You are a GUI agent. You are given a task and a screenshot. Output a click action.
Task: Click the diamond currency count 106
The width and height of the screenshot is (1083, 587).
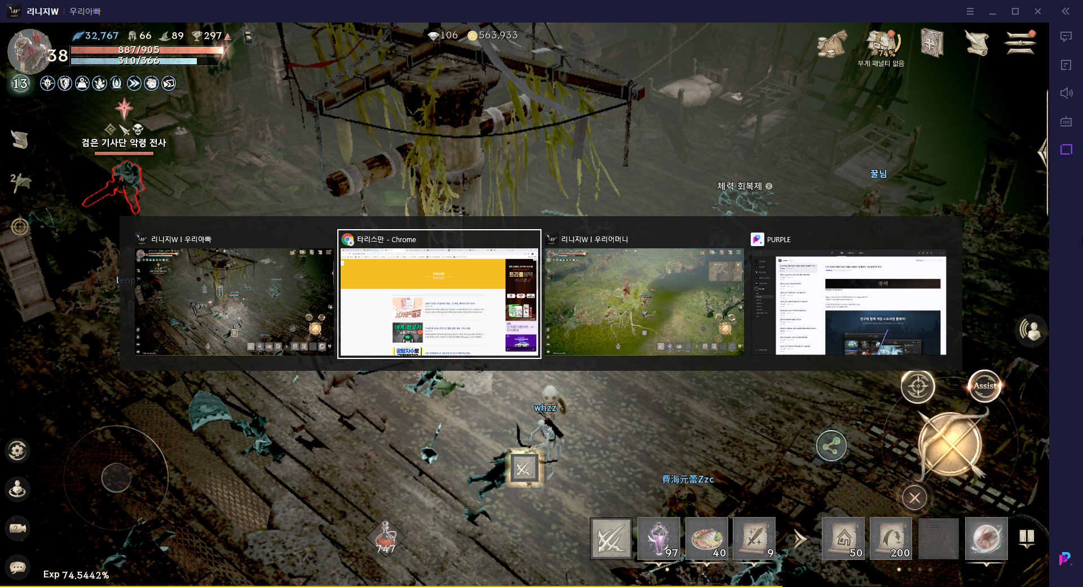[x=443, y=36]
